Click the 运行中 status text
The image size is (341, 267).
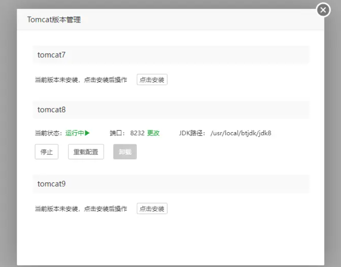74,133
